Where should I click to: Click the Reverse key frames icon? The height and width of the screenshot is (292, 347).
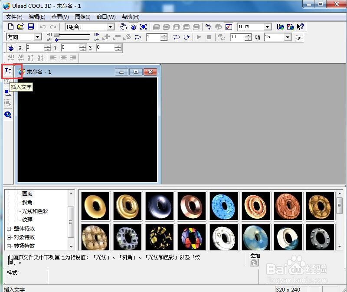click(127, 37)
